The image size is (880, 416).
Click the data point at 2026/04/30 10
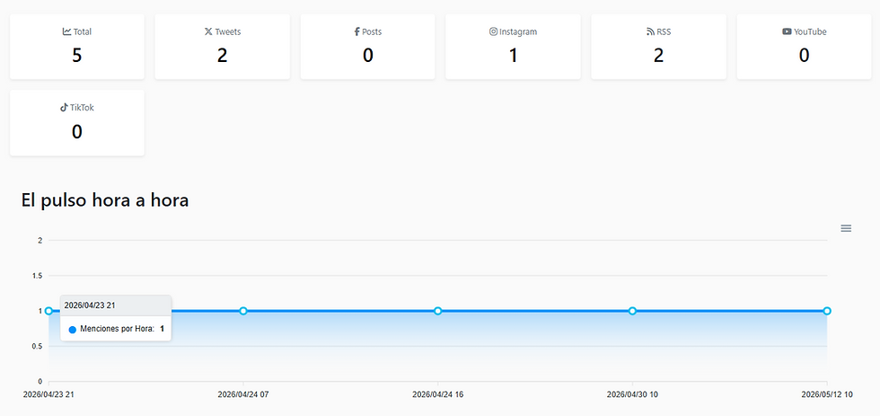632,311
